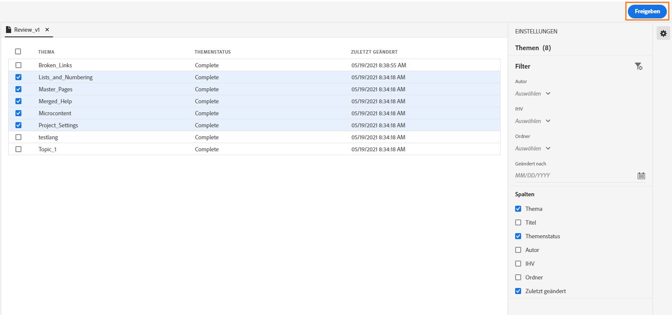Enable the Autor column checkbox
Screen dimensions: 672x315
(x=518, y=250)
